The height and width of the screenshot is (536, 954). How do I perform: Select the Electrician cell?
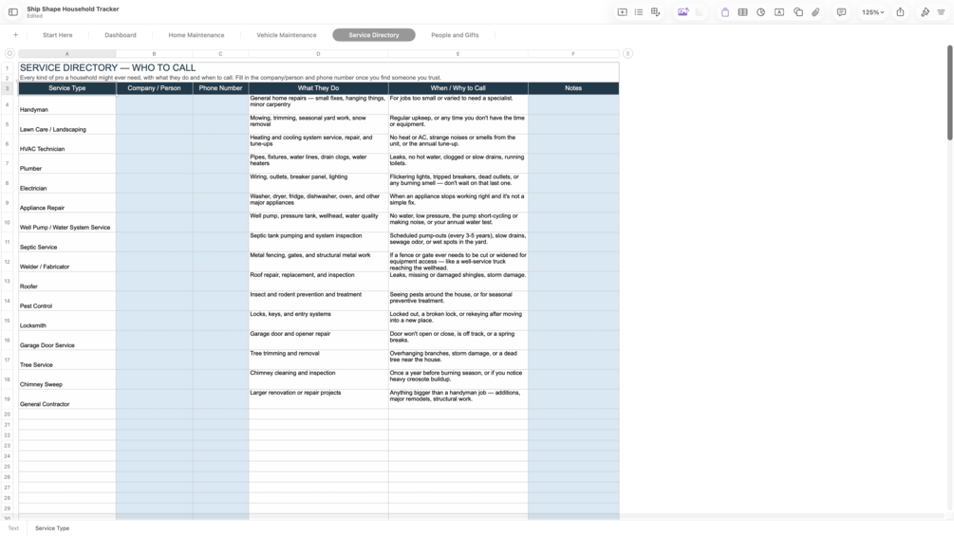(x=67, y=183)
